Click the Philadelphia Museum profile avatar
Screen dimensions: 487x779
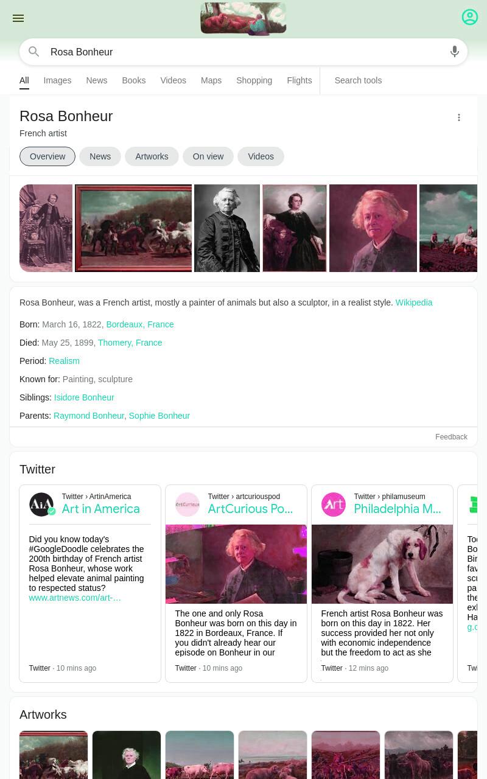coord(334,505)
